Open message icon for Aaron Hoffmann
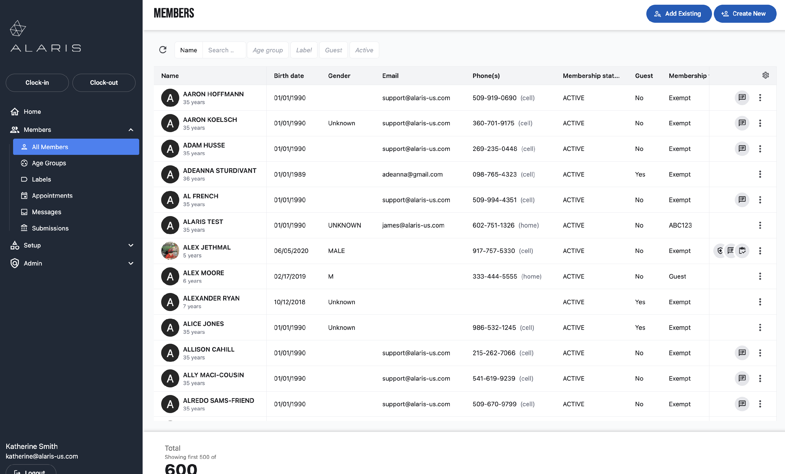Image resolution: width=785 pixels, height=474 pixels. coord(742,98)
